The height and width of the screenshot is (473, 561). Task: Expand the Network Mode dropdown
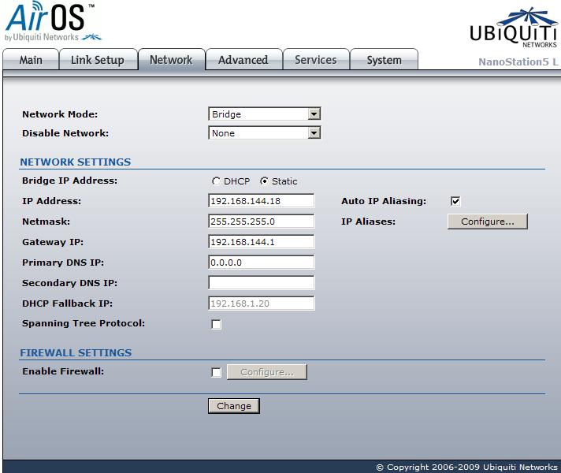pos(265,114)
